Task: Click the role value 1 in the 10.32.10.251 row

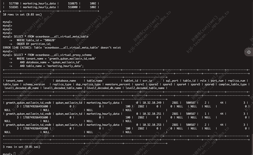Action: click(205, 114)
